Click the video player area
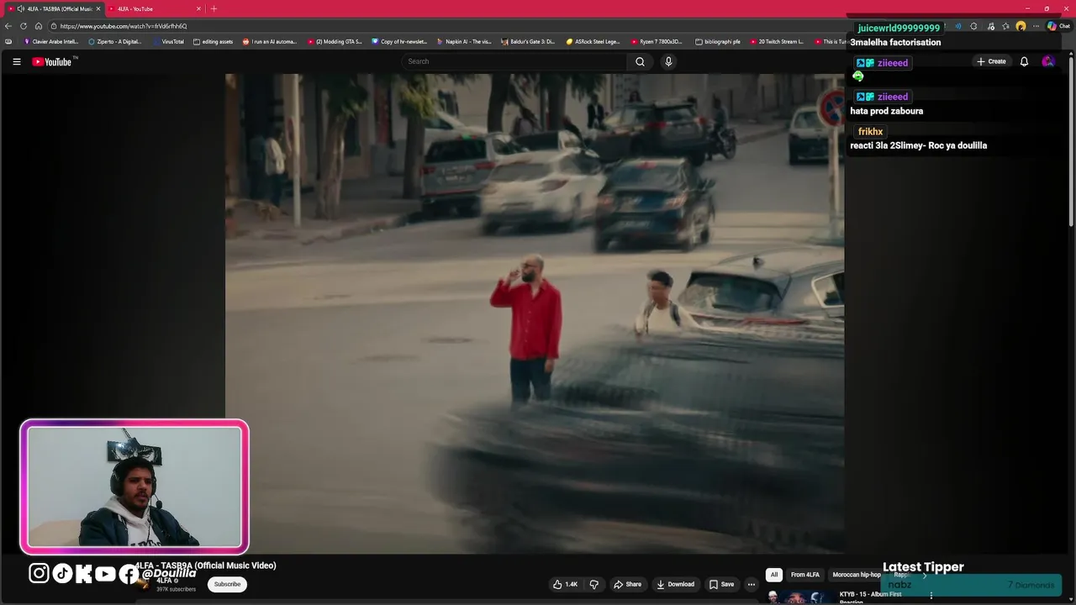 [x=535, y=313]
